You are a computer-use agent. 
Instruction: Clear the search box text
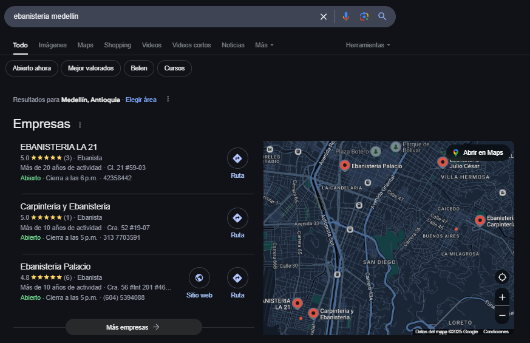(324, 16)
